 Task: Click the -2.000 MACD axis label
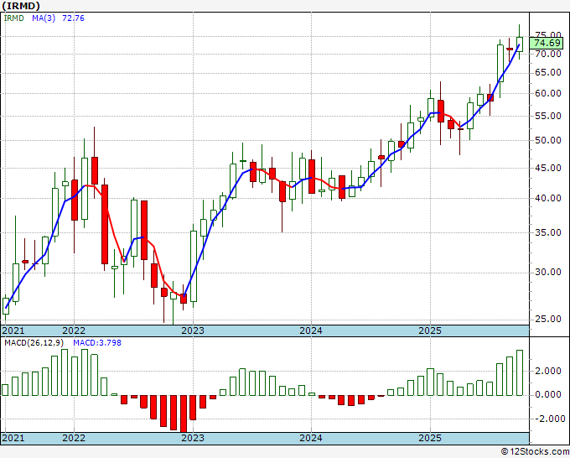click(x=548, y=419)
